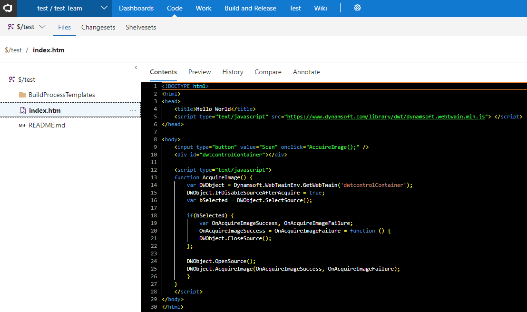Click the $/test repository icon in tree
The height and width of the screenshot is (312, 527).
coord(12,79)
